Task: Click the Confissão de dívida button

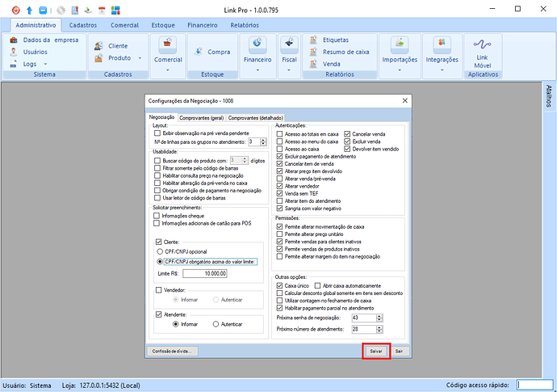Action: (x=172, y=352)
